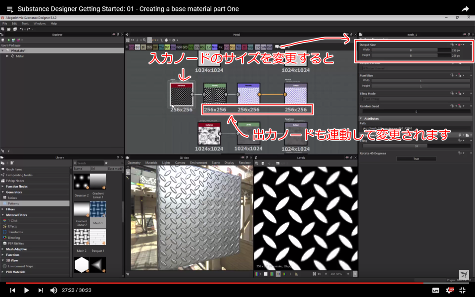
Task: Add a Blend node from the graph toolbar
Action: pos(138,48)
